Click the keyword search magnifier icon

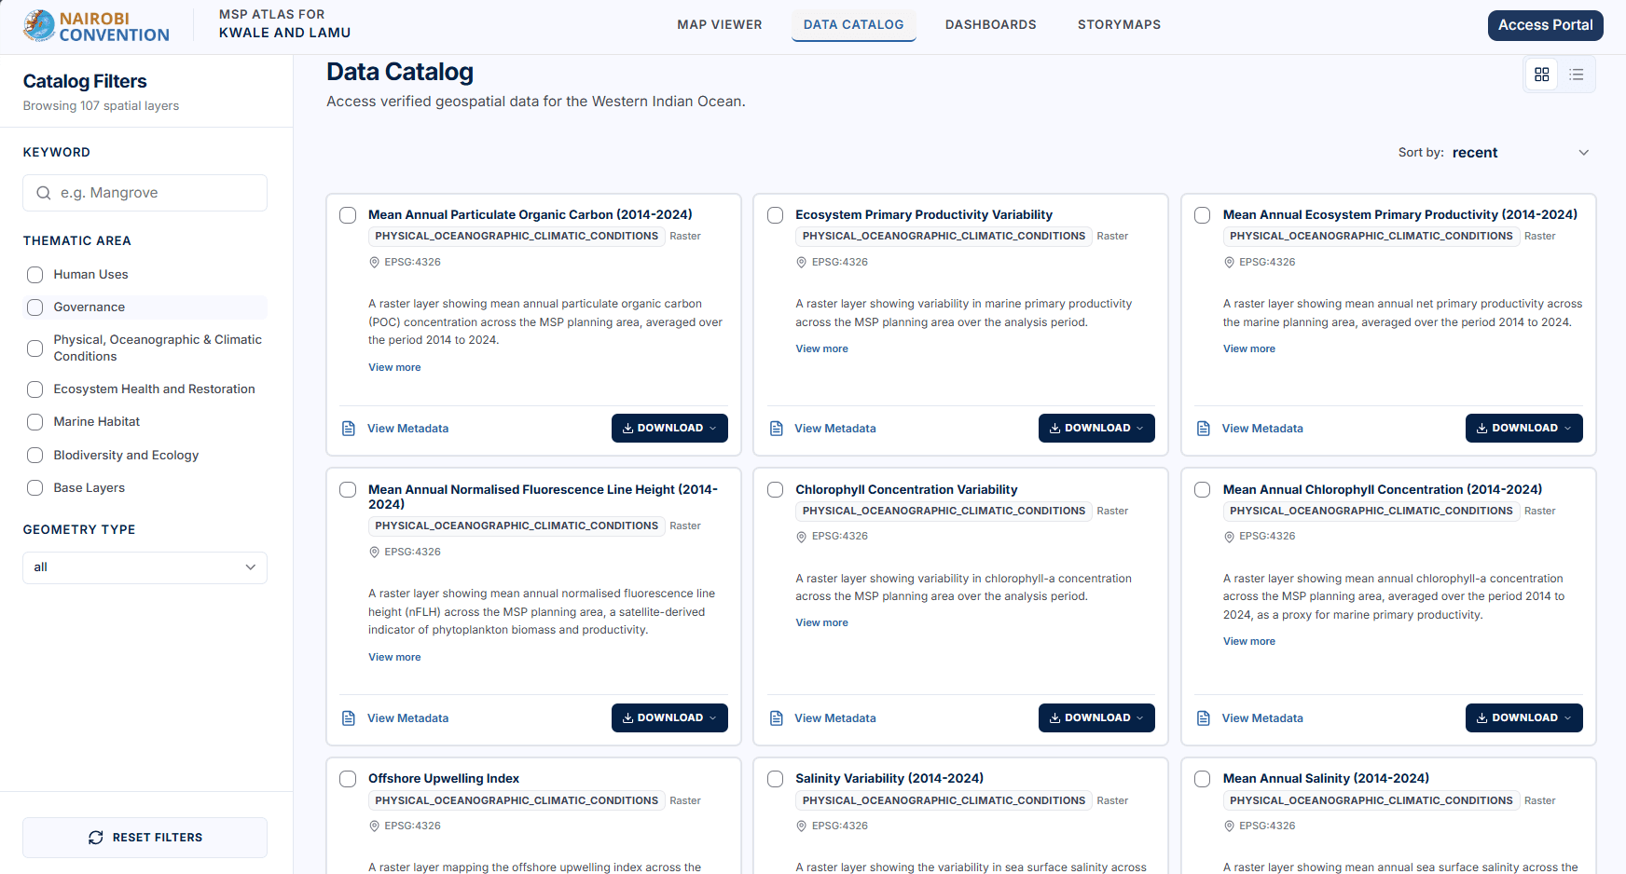tap(44, 193)
